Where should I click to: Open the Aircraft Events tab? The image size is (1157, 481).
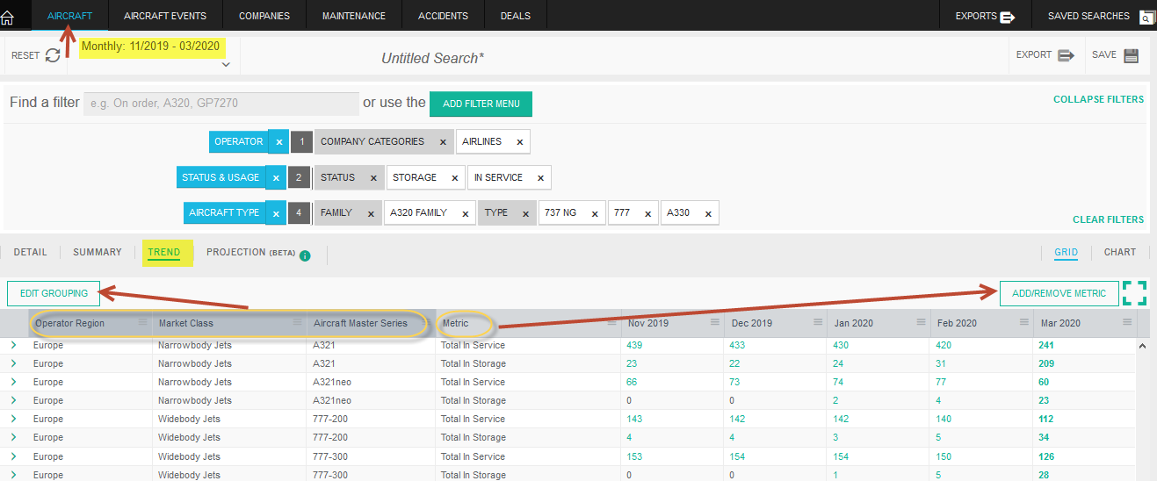point(165,16)
